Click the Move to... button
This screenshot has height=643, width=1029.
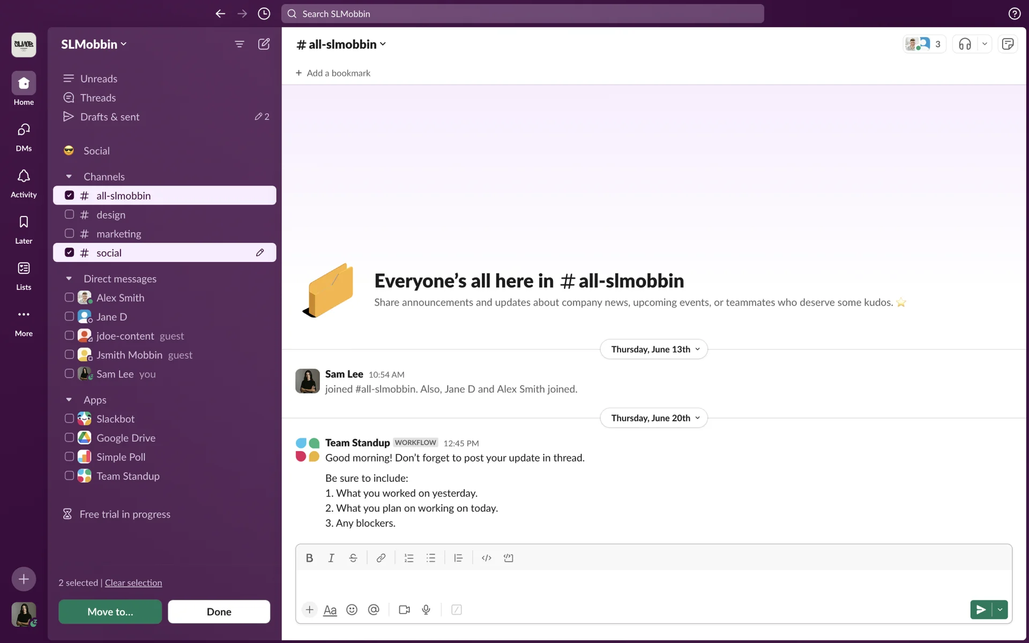click(110, 611)
